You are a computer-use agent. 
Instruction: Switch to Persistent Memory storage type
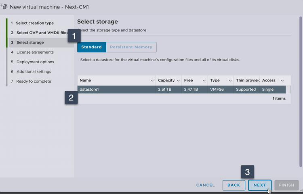point(131,47)
